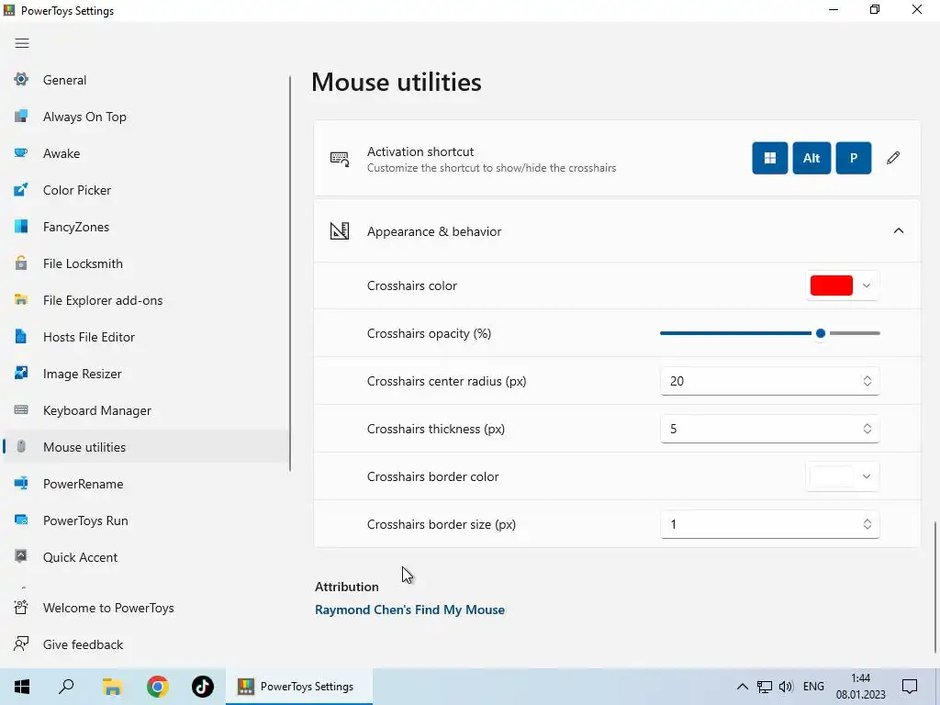Click the Mouse utilities mouse icon

click(21, 447)
